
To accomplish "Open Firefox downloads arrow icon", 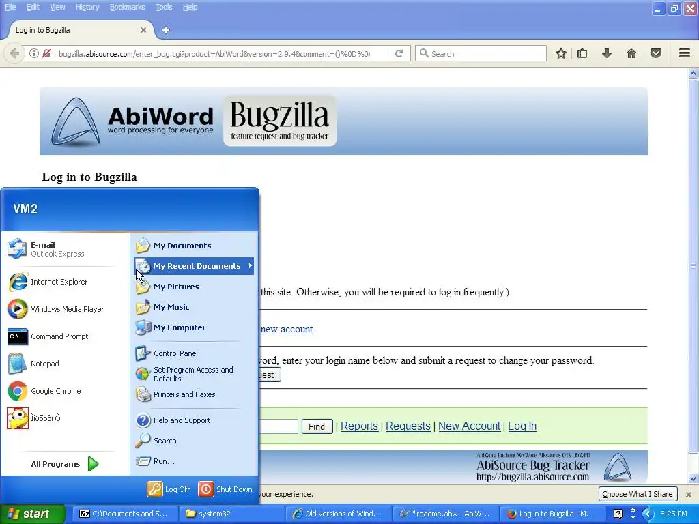I will (x=607, y=53).
